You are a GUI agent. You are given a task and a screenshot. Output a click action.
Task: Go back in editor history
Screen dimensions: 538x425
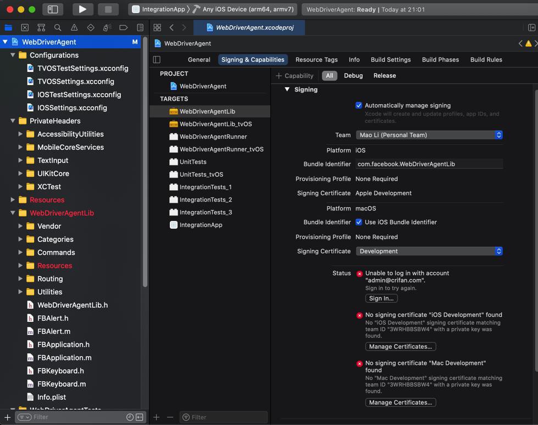coord(171,27)
